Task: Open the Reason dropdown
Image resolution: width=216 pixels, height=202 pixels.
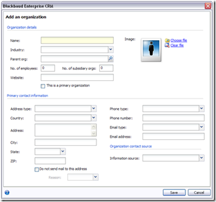Action: point(96,177)
